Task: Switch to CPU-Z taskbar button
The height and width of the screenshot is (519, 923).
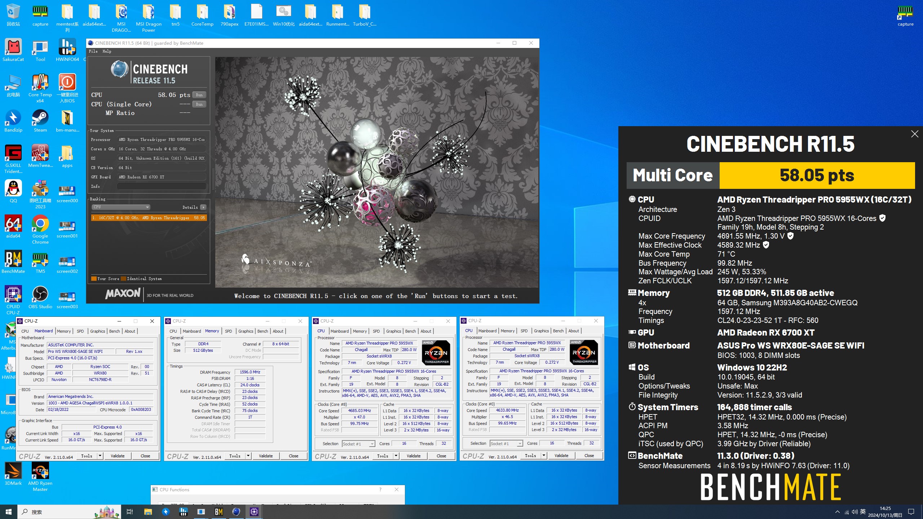Action: click(254, 512)
